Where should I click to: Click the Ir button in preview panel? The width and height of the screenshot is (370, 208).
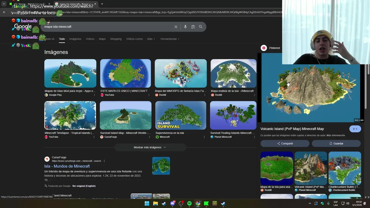(x=355, y=129)
